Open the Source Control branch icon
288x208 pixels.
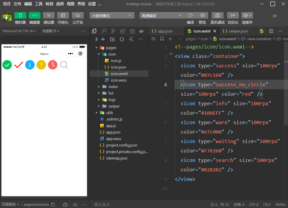(113, 31)
